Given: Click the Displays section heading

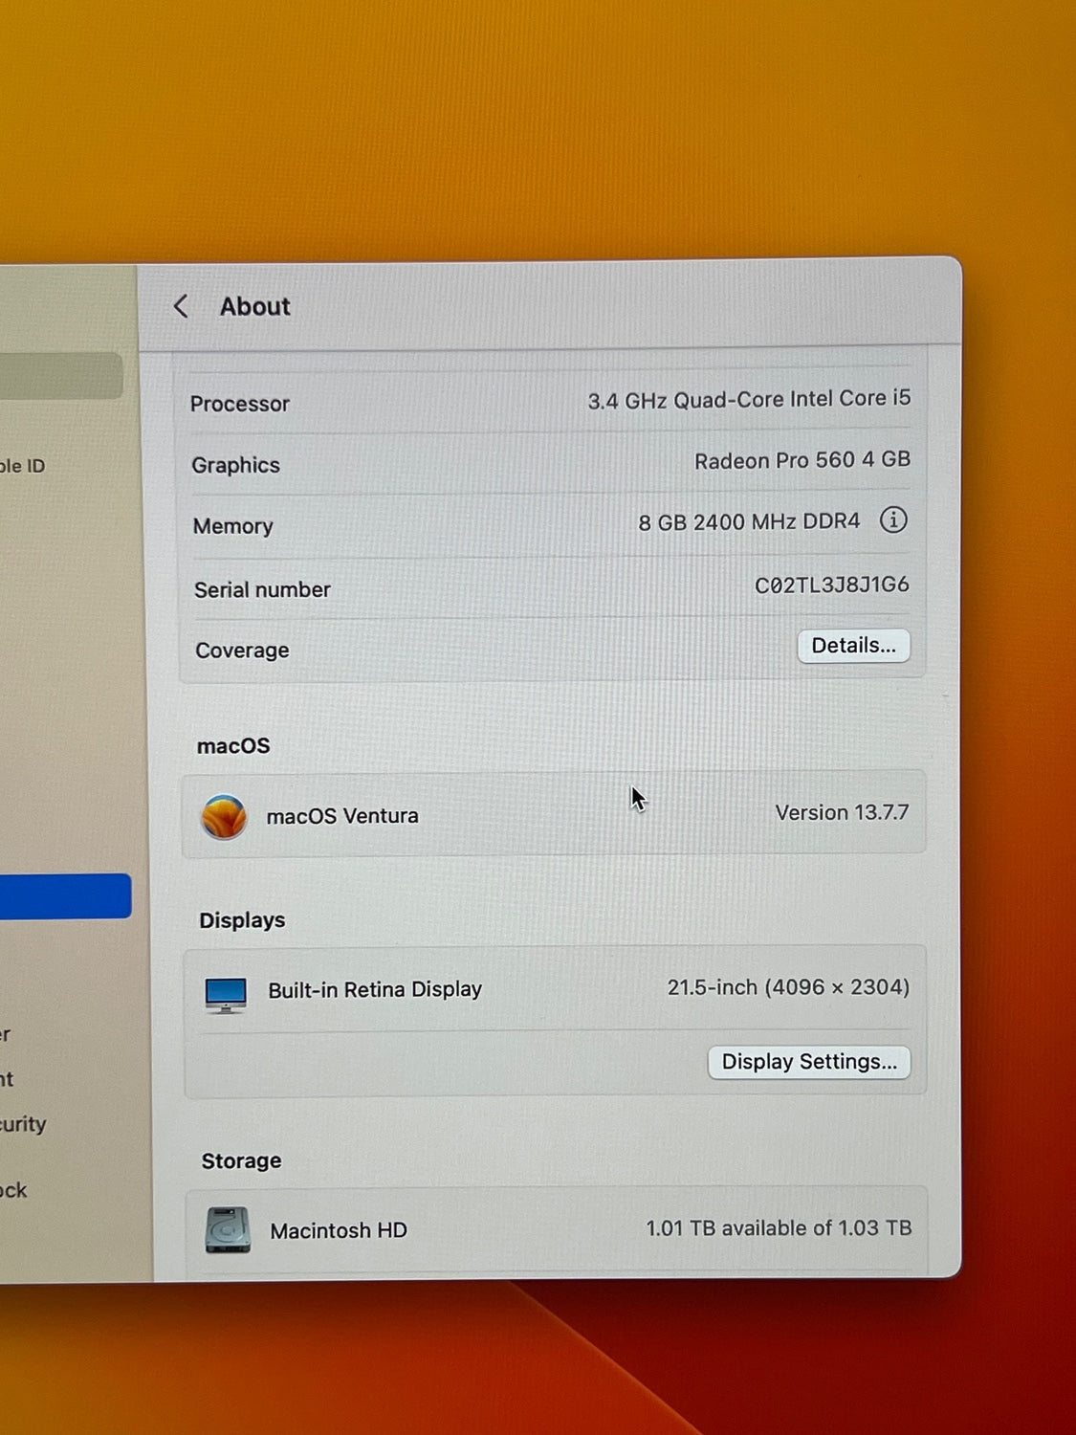Looking at the screenshot, I should tap(242, 920).
